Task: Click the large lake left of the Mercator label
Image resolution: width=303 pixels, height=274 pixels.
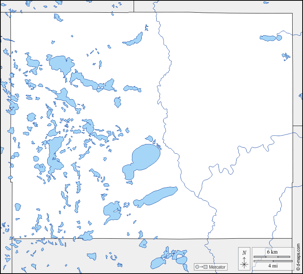Action: (157, 263)
